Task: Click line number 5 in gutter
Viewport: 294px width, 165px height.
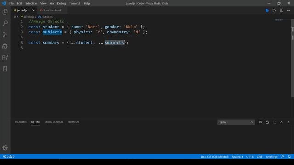Action: pos(22,43)
